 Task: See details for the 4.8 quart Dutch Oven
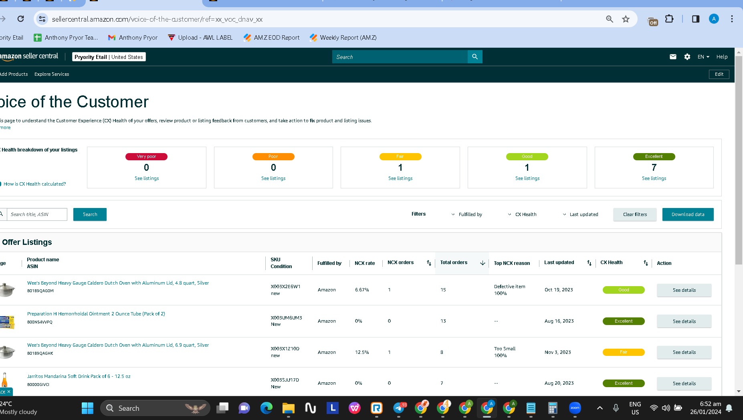[x=684, y=290]
